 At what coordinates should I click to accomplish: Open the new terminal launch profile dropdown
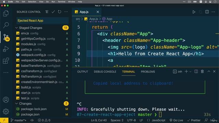[x=190, y=72]
